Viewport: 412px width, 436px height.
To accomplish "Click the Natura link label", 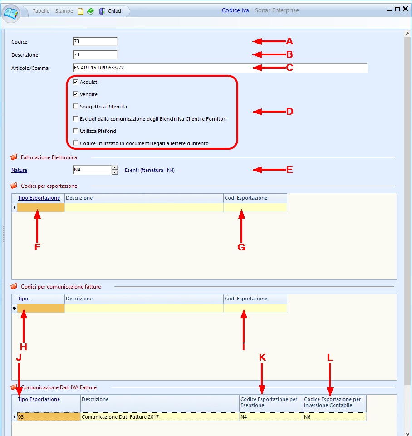I will point(19,170).
